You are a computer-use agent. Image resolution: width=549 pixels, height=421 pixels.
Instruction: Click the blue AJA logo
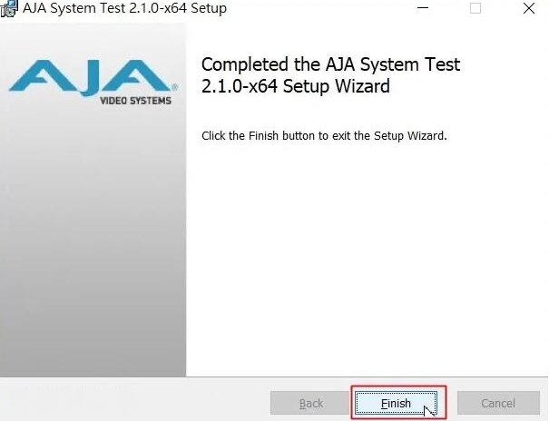[89, 75]
